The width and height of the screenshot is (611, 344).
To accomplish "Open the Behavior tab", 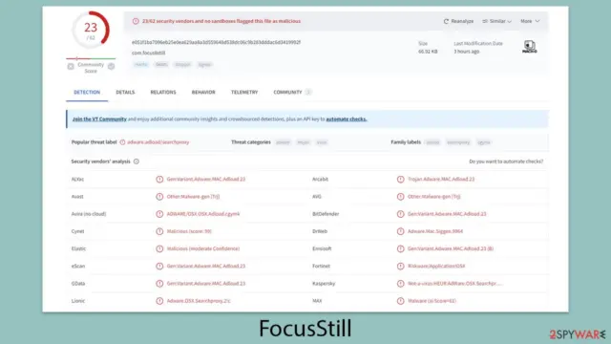I will (203, 93).
